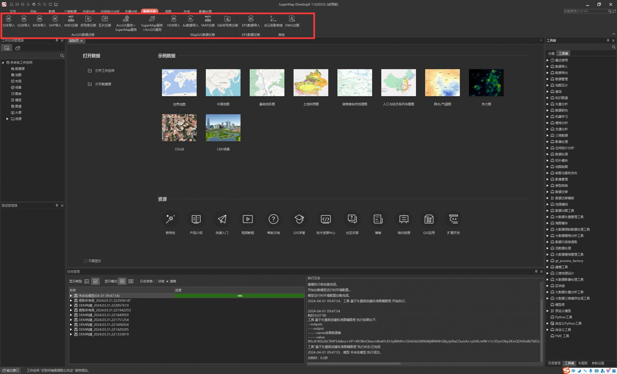Switch to the 空间分析 ribbon tab
The height and width of the screenshot is (374, 617).
[x=89, y=11]
